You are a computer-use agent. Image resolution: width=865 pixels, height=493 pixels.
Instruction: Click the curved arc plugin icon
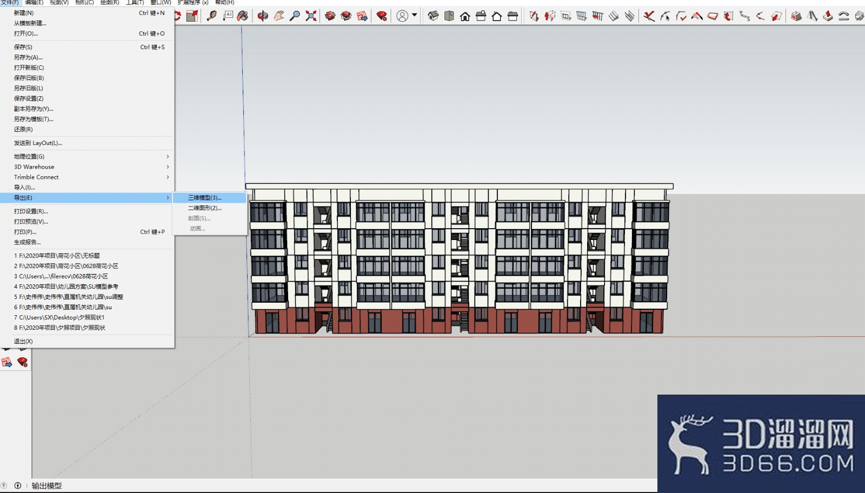click(843, 16)
